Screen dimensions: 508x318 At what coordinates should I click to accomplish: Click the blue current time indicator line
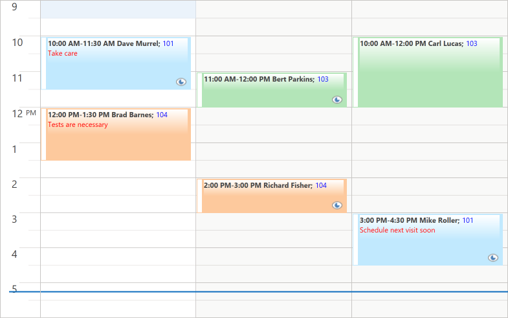[x=259, y=291]
